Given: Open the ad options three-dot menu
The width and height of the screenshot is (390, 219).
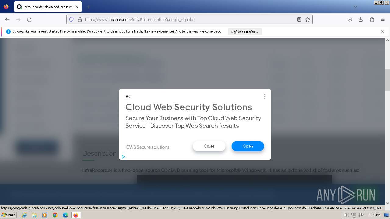Looking at the screenshot, I should tap(264, 96).
